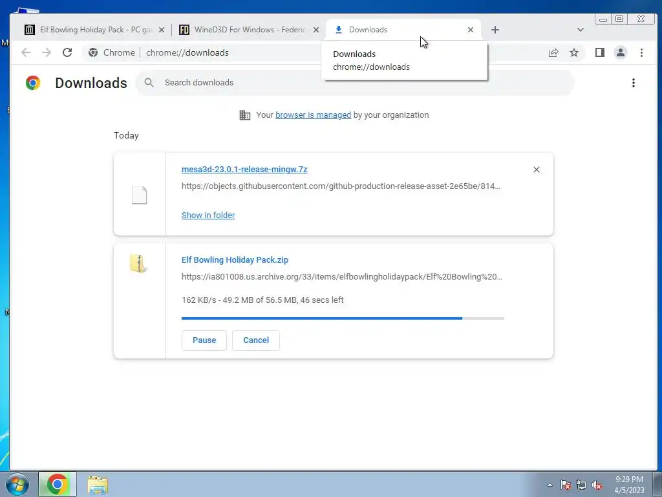The image size is (662, 497).
Task: Click the managed organization building icon
Action: pos(245,115)
